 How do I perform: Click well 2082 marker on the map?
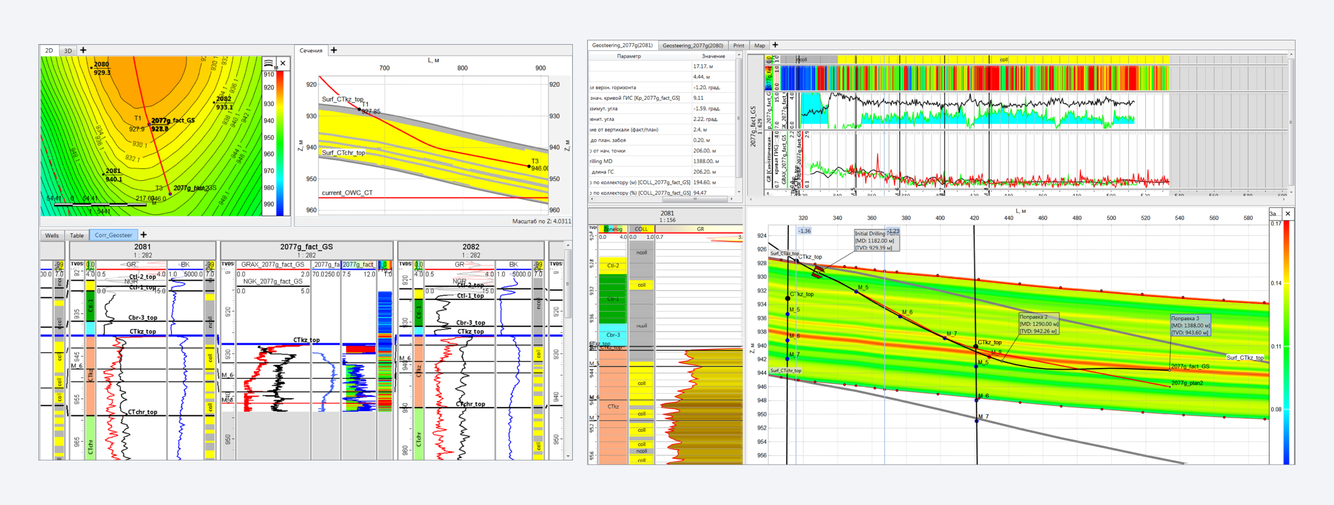[x=214, y=102]
